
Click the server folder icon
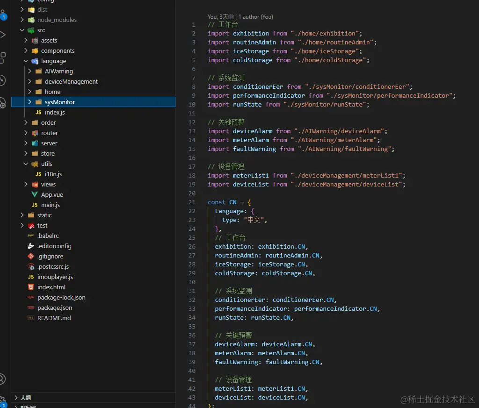tap(35, 143)
